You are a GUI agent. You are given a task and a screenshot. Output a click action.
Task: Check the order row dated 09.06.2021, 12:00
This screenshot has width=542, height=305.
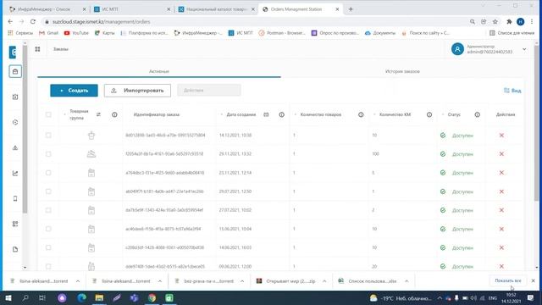point(48,266)
